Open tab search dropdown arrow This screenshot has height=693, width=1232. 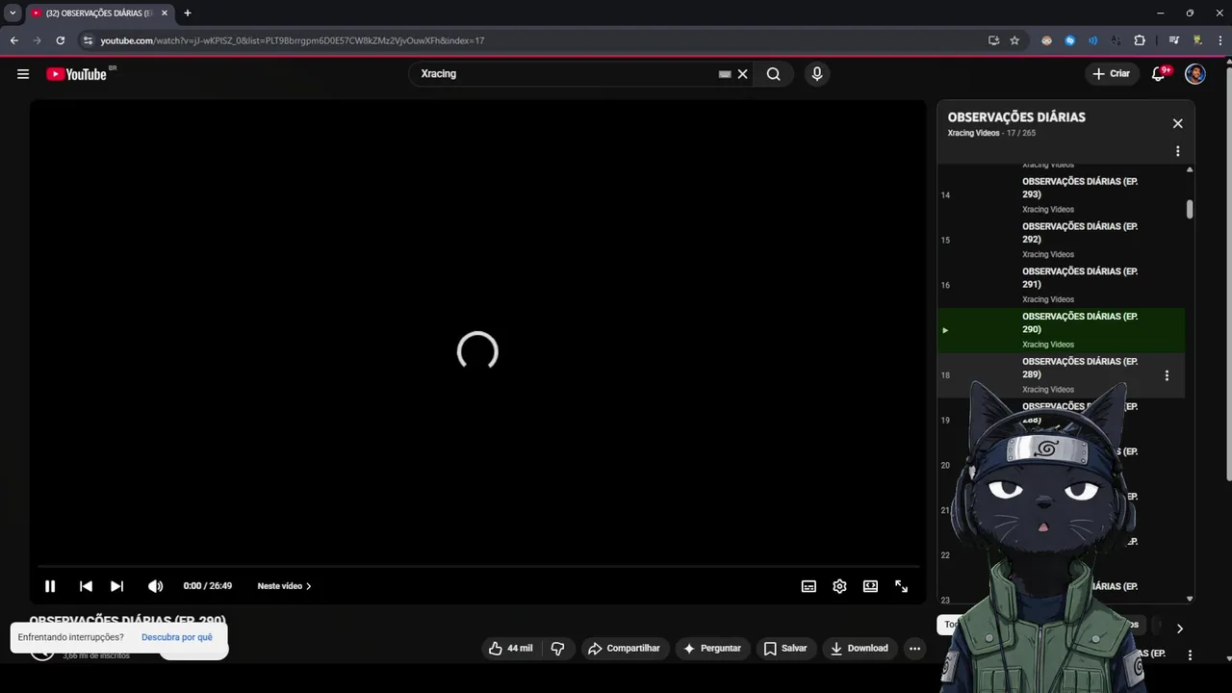pyautogui.click(x=13, y=13)
